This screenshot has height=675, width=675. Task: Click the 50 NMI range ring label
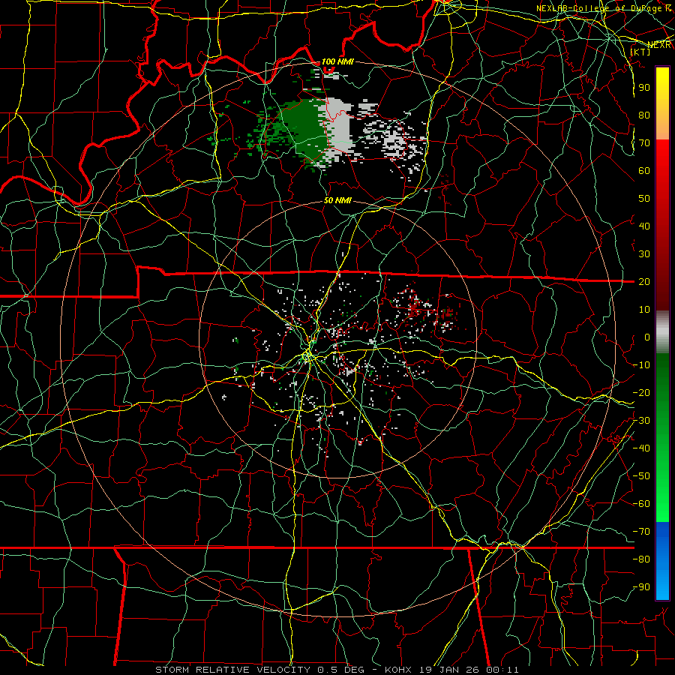click(337, 200)
